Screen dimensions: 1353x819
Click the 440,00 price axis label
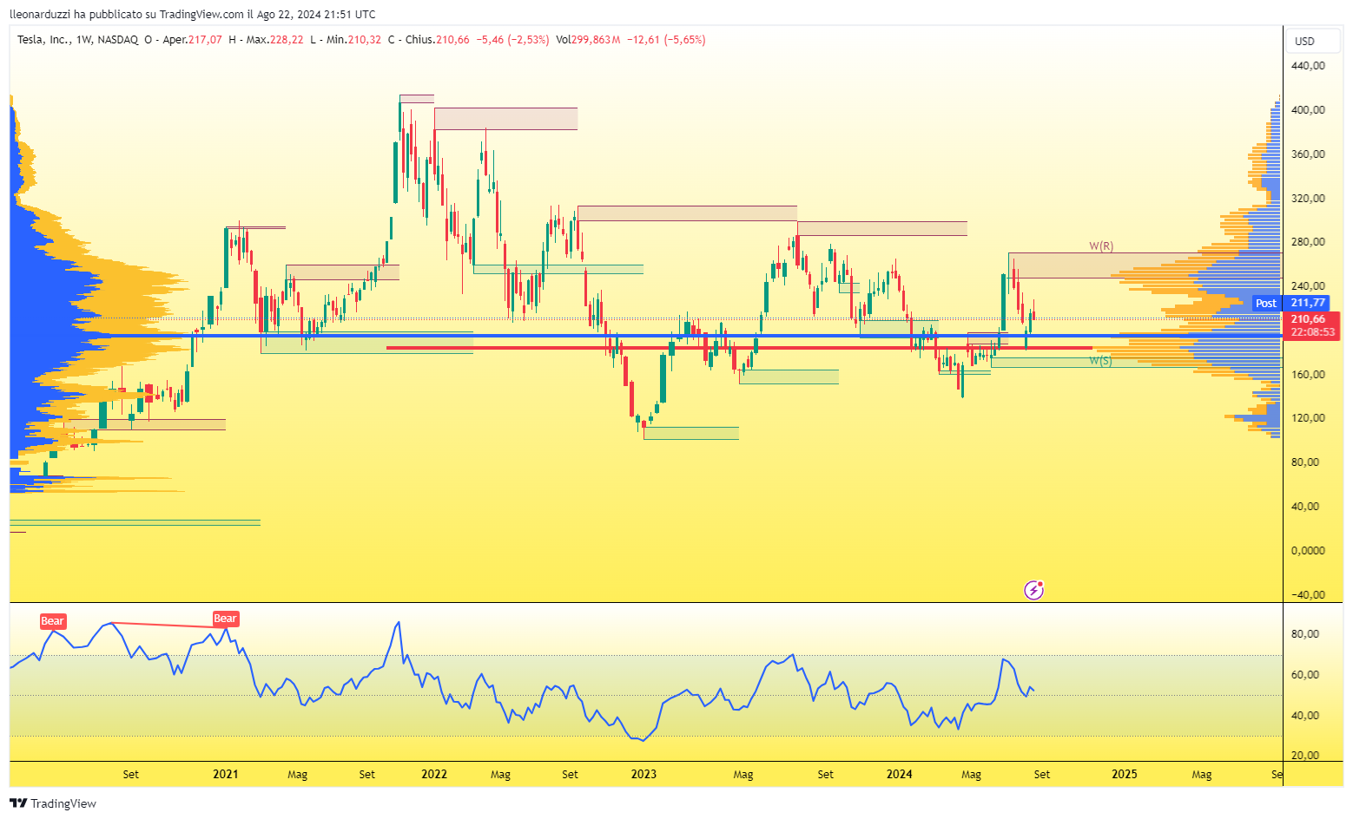pyautogui.click(x=1308, y=66)
